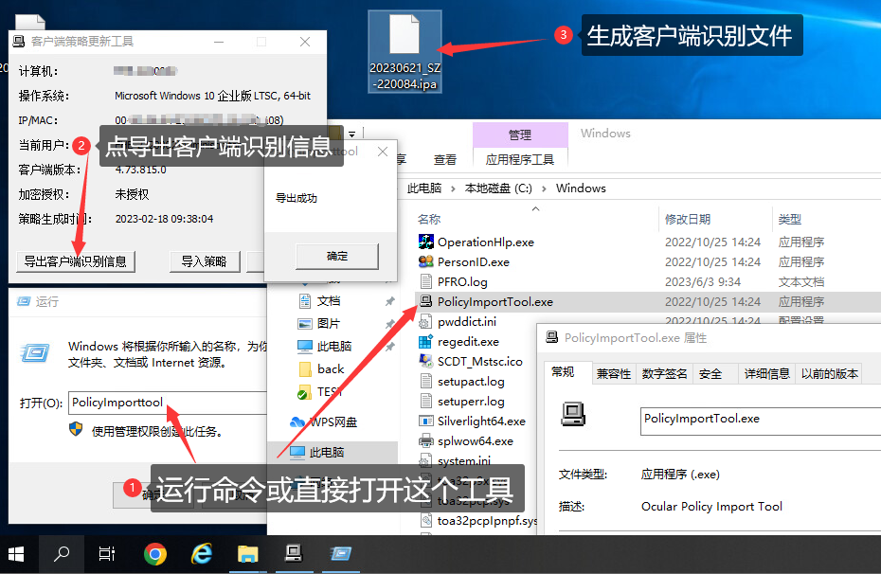Sort by the 类型 column header
This screenshot has height=574, width=881.
point(790,220)
